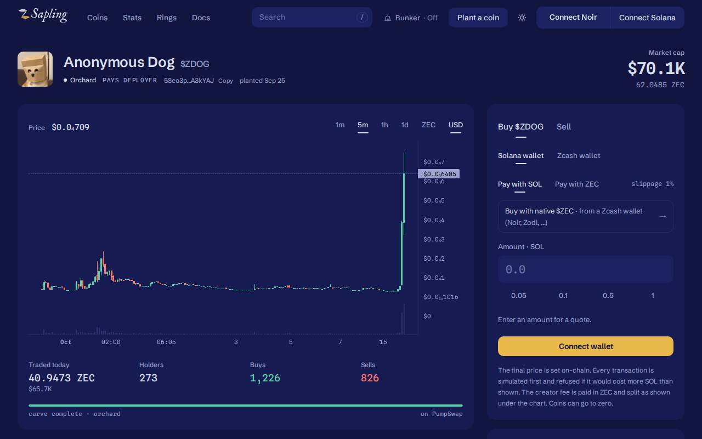Focus the Search input field
Screen dimensions: 702x439
tap(312, 17)
